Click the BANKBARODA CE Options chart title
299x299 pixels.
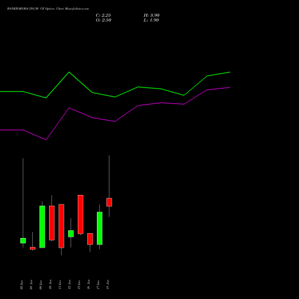(48, 8)
